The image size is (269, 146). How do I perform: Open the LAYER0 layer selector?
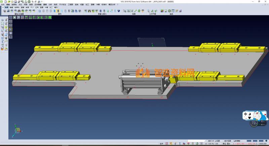coord(237,141)
